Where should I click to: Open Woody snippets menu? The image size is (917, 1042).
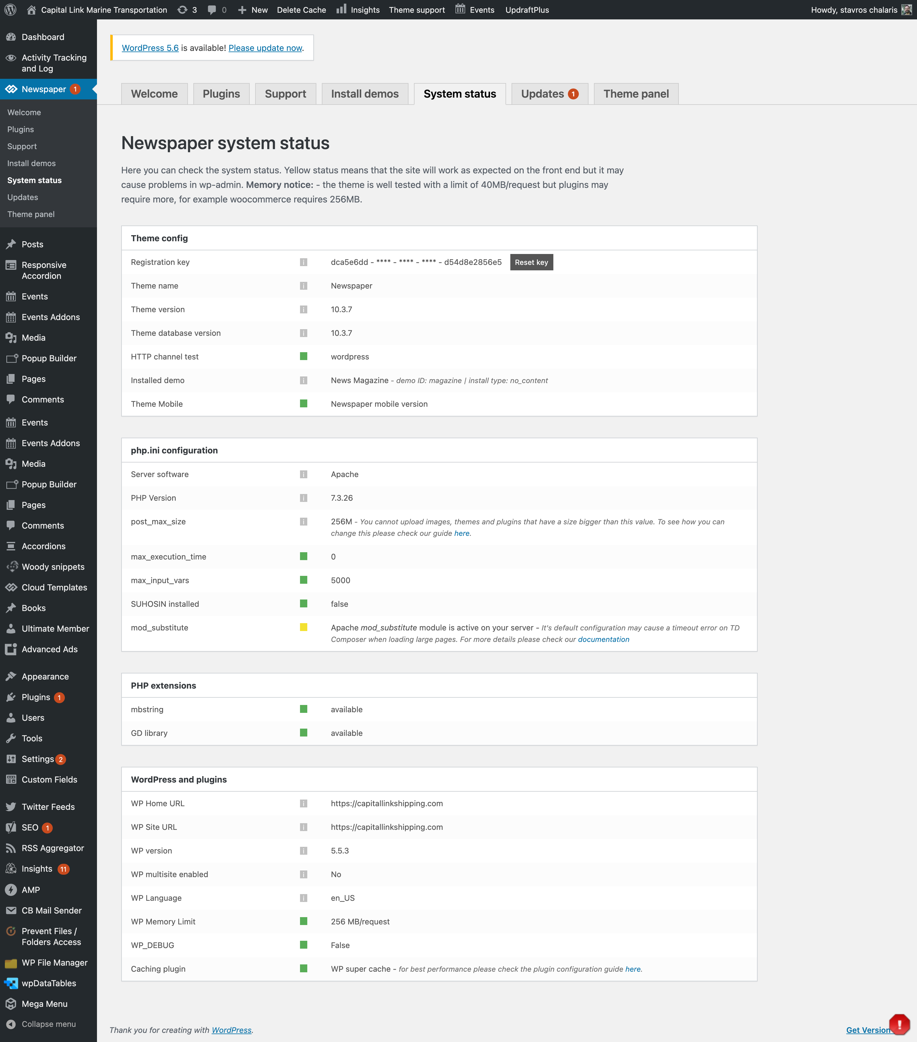[x=48, y=567]
